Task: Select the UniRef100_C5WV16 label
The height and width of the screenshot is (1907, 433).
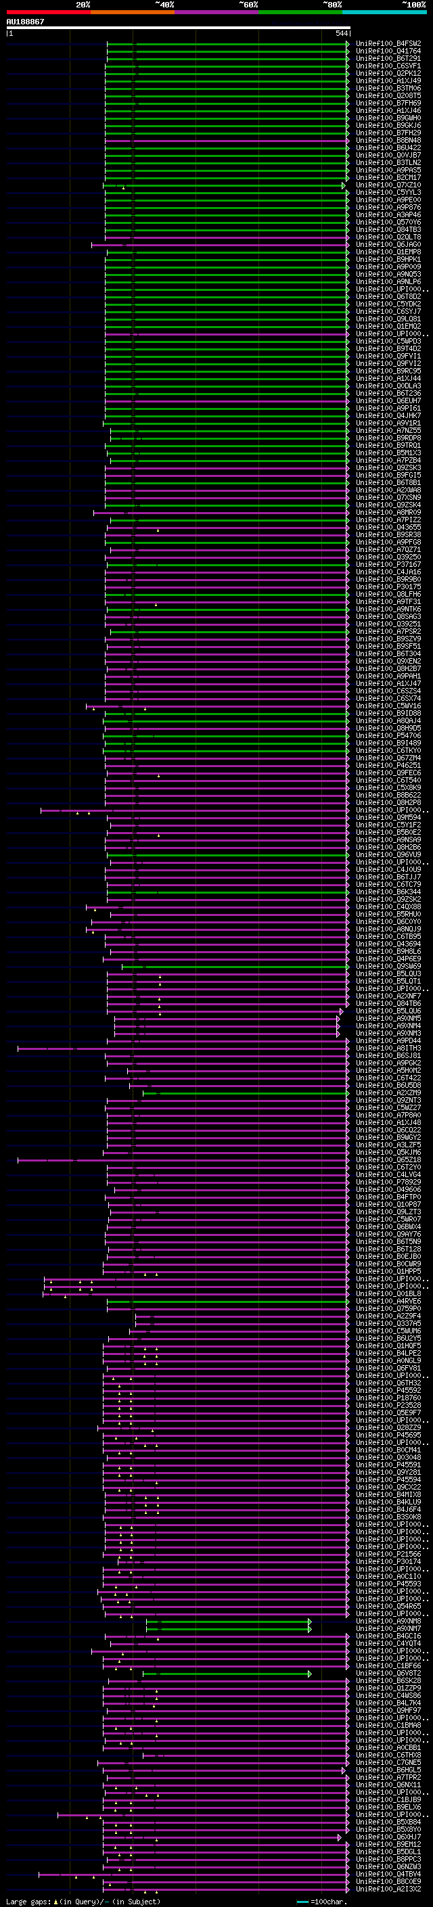Action: coord(388,706)
